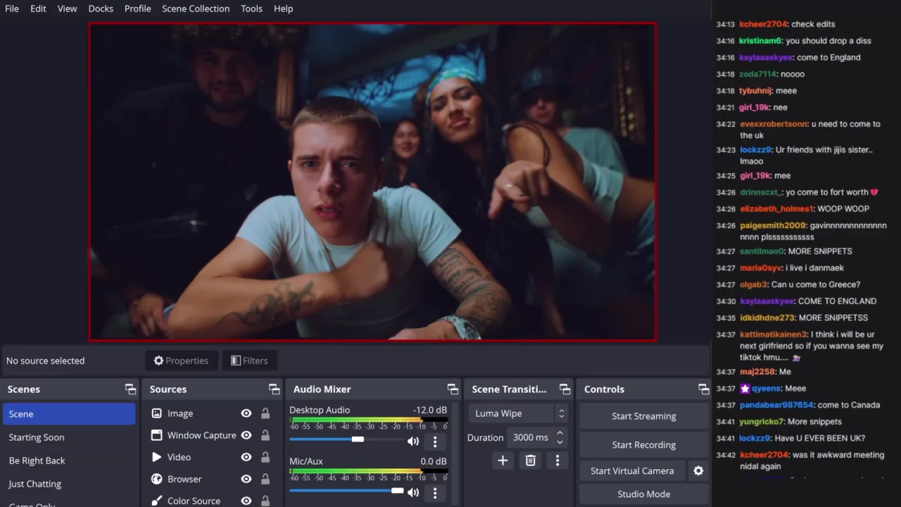Toggle visibility of Window Capture source
This screenshot has width=901, height=507.
pos(246,435)
